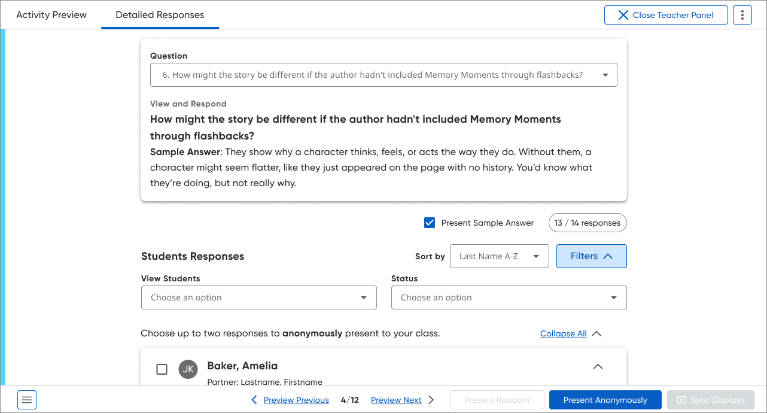Click the Collapse All link
This screenshot has width=767, height=413.
[563, 333]
